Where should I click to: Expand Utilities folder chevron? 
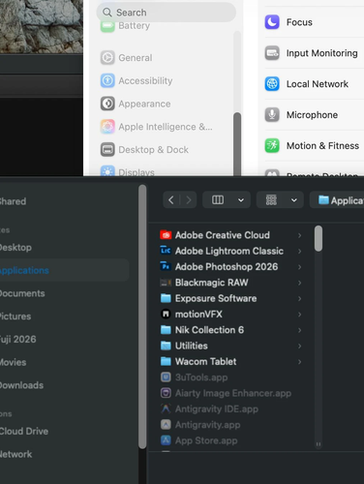click(x=299, y=346)
